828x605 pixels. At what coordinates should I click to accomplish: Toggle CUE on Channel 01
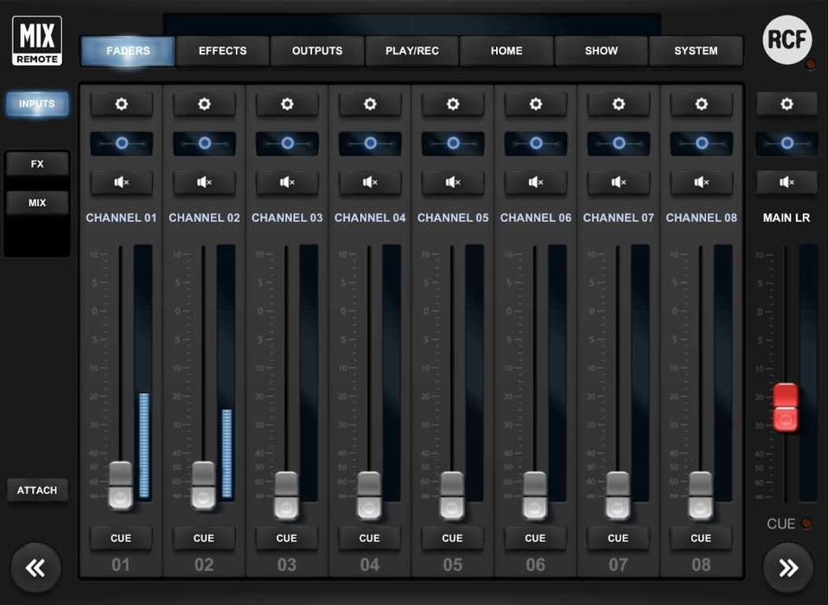(x=121, y=538)
